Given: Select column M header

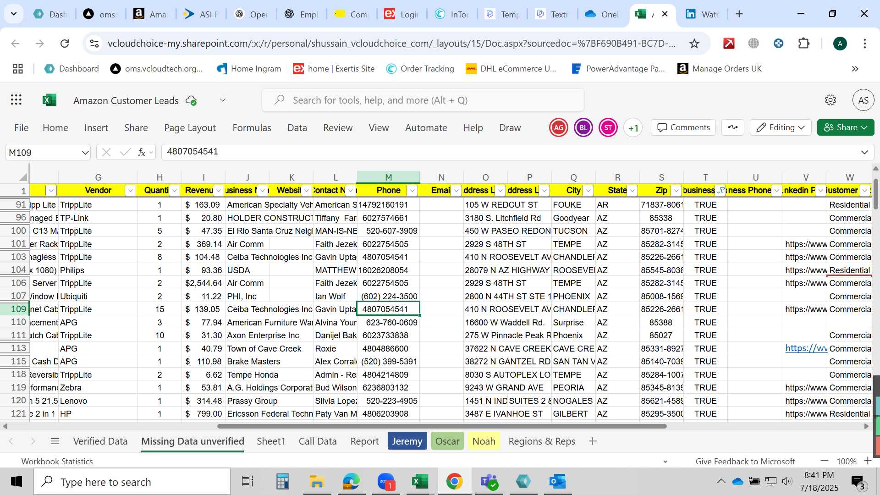Looking at the screenshot, I should [388, 177].
